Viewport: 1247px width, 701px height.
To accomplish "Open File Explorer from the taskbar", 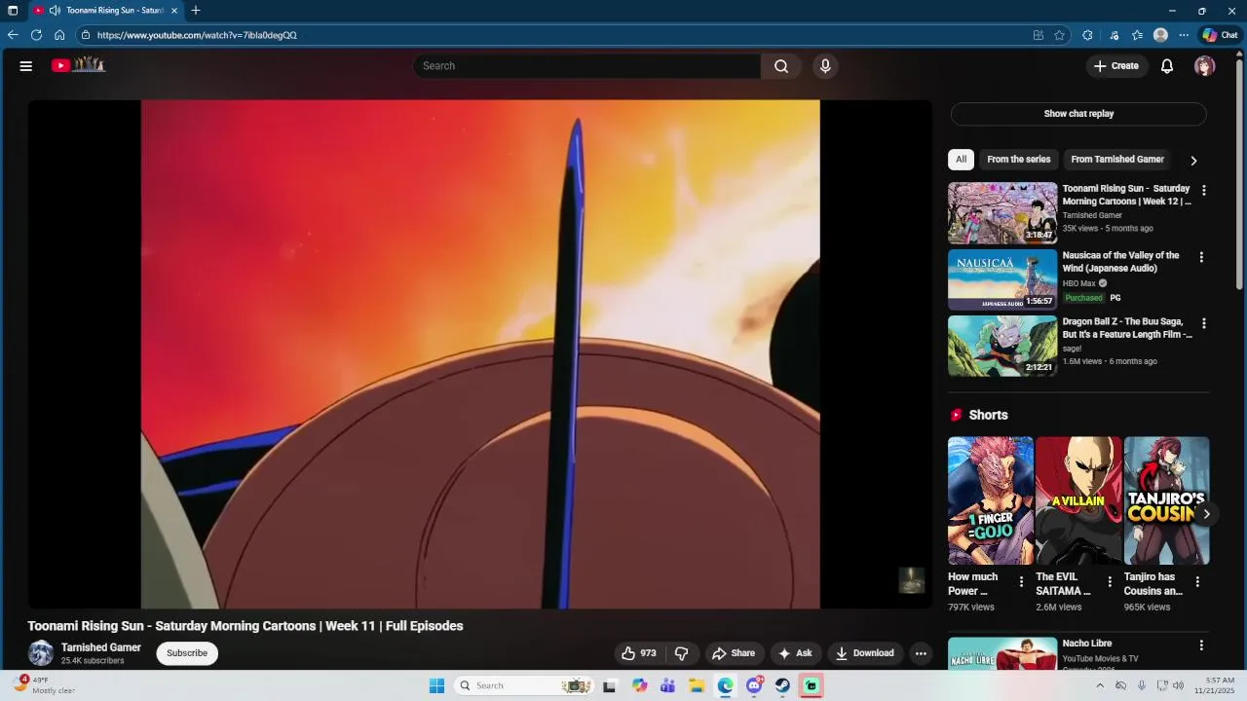I will click(x=697, y=685).
